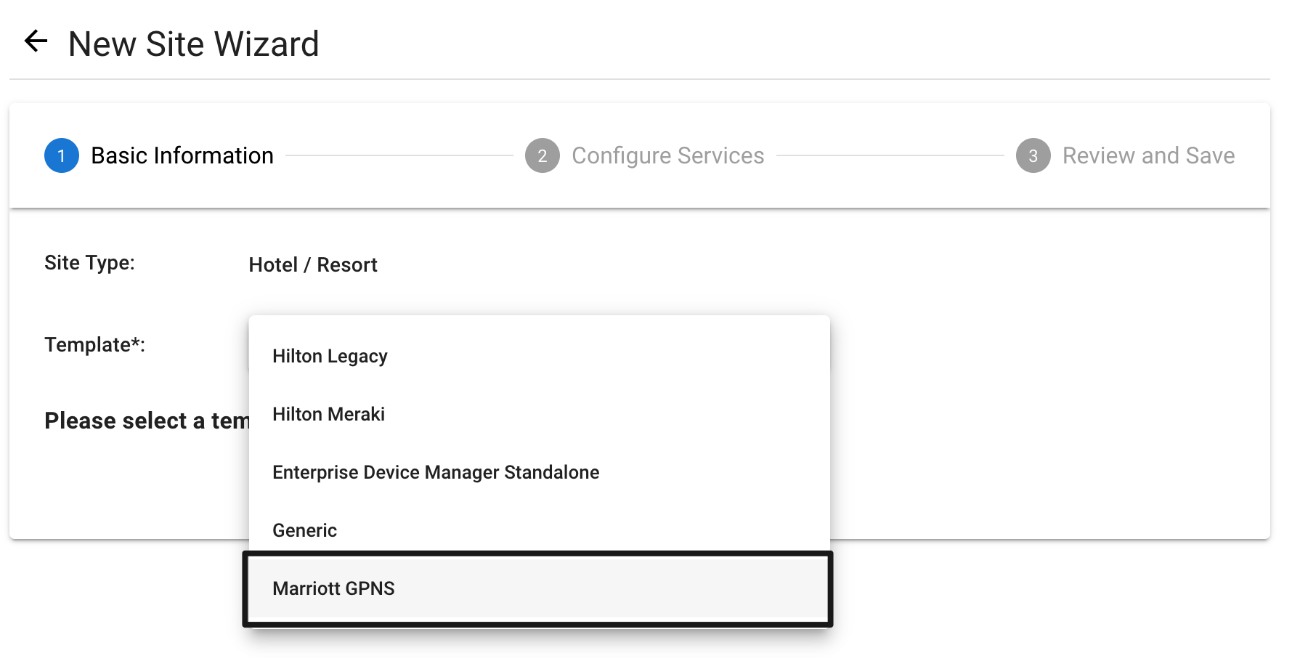Select the Marriott GPNS template
Image resolution: width=1300 pixels, height=661 pixels.
click(538, 588)
